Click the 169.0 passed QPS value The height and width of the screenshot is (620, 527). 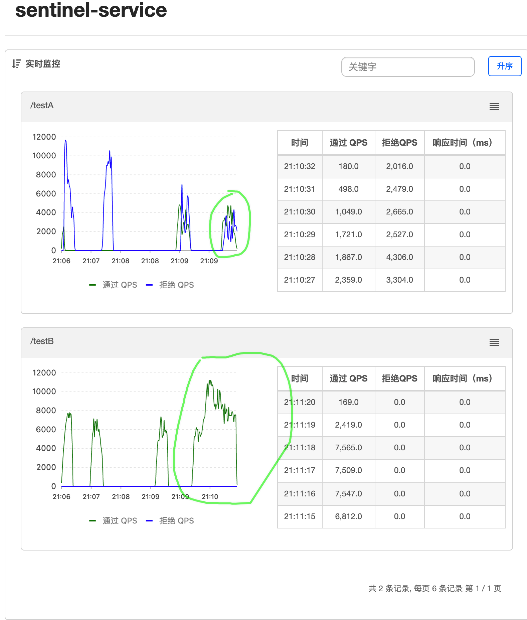(348, 402)
